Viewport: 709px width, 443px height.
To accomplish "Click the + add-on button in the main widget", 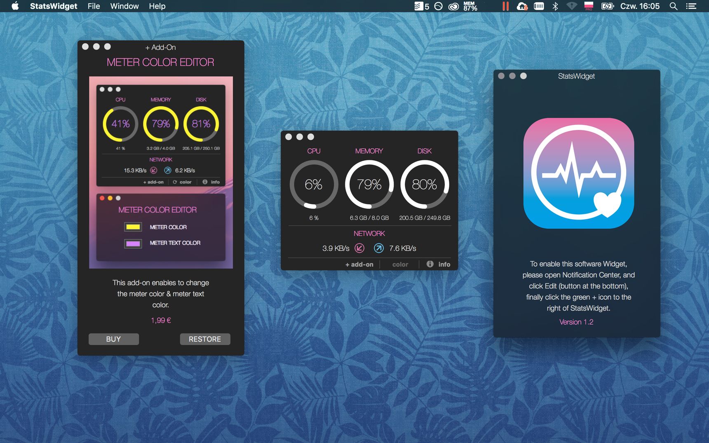I will [x=359, y=265].
